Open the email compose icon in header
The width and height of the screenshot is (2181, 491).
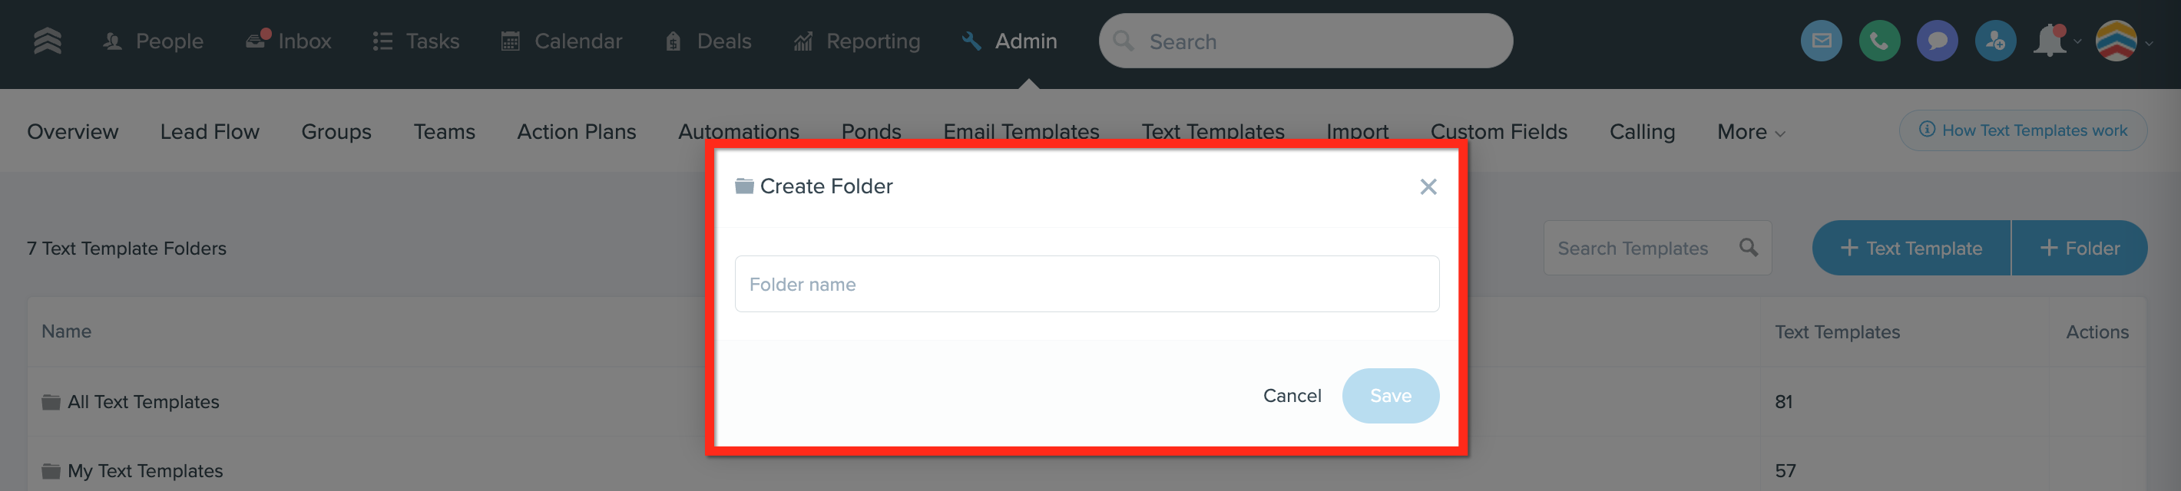pyautogui.click(x=1820, y=41)
